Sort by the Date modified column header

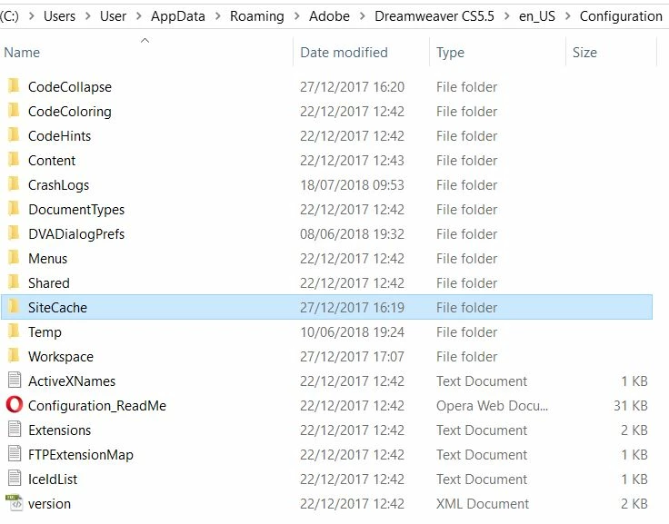click(x=344, y=53)
